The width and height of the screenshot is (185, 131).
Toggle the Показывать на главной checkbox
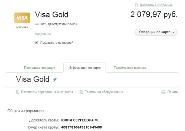coord(37,43)
